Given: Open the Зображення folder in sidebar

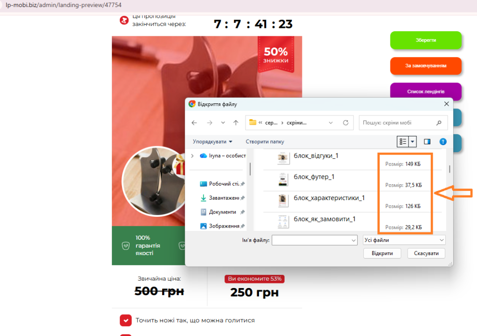Looking at the screenshot, I should tap(222, 226).
